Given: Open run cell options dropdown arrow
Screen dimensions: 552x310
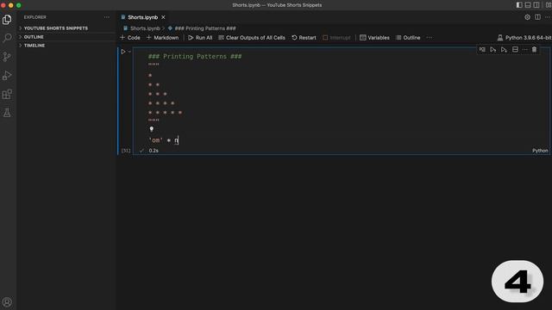Looking at the screenshot, I should tap(129, 52).
